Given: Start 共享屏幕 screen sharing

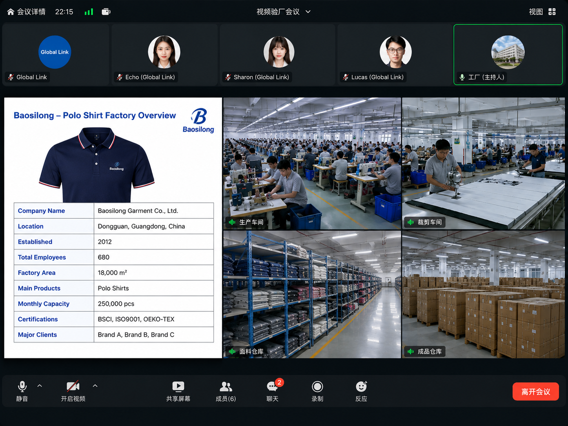Looking at the screenshot, I should pyautogui.click(x=178, y=391).
